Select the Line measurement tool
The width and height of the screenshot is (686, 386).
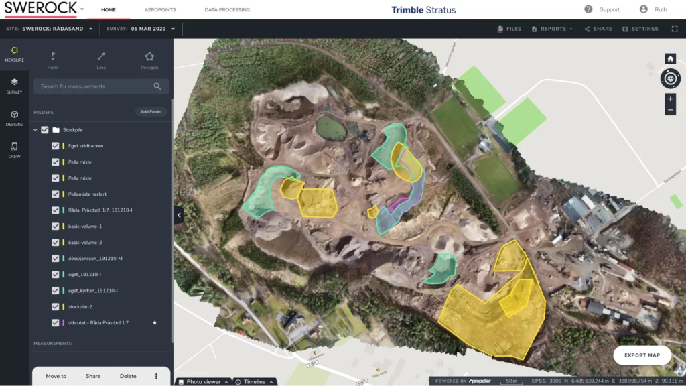coord(101,60)
